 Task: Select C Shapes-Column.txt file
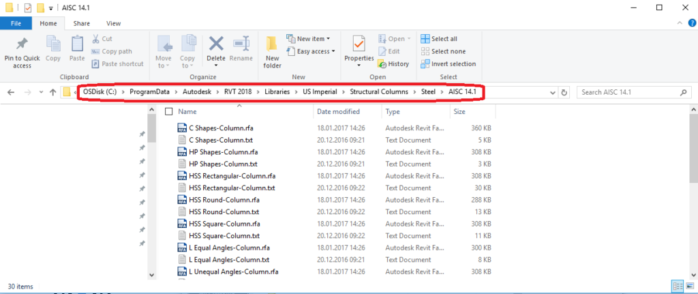222,140
